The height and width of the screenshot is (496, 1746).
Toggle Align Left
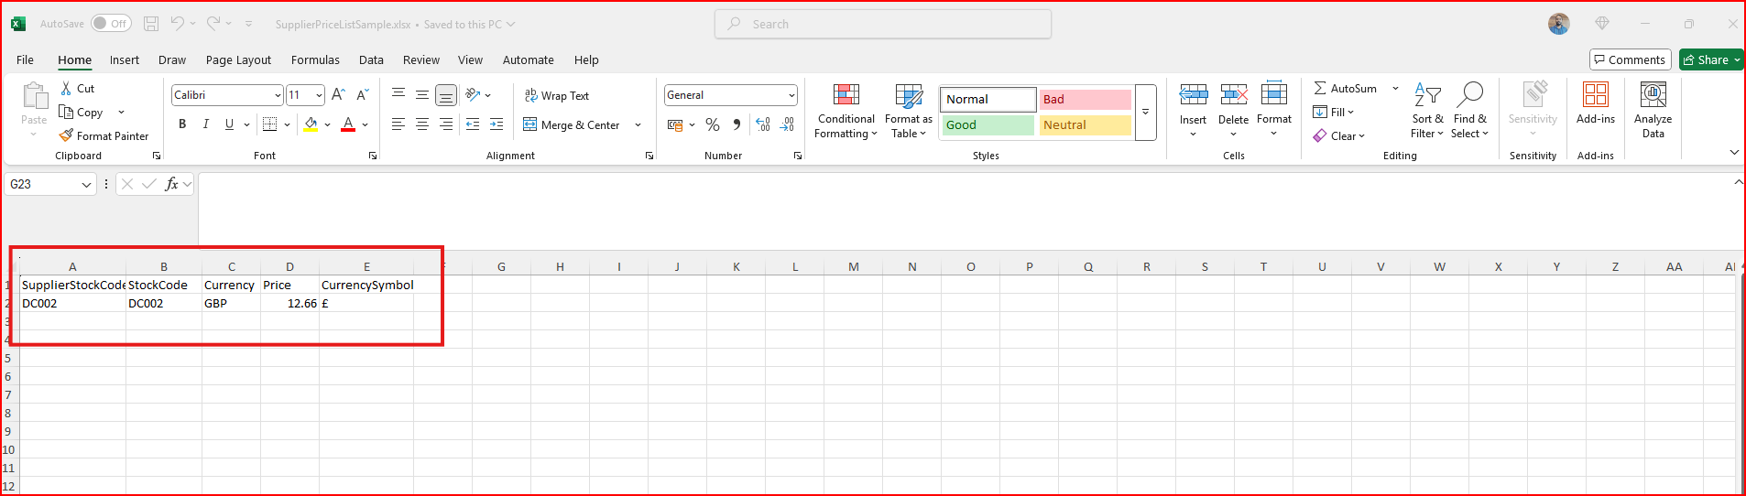coord(398,124)
